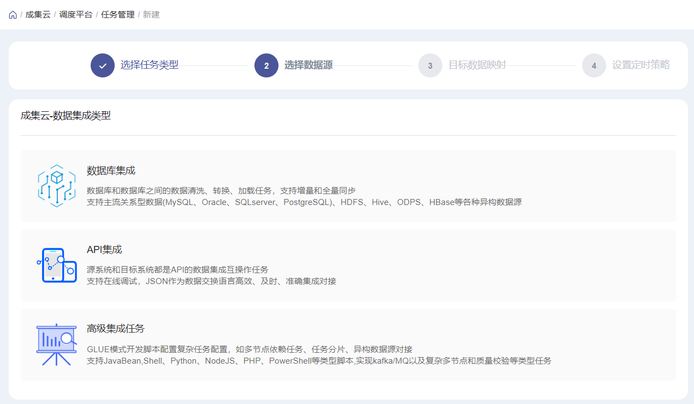Choose the 数据库集成 title
The height and width of the screenshot is (404, 694).
pos(111,171)
